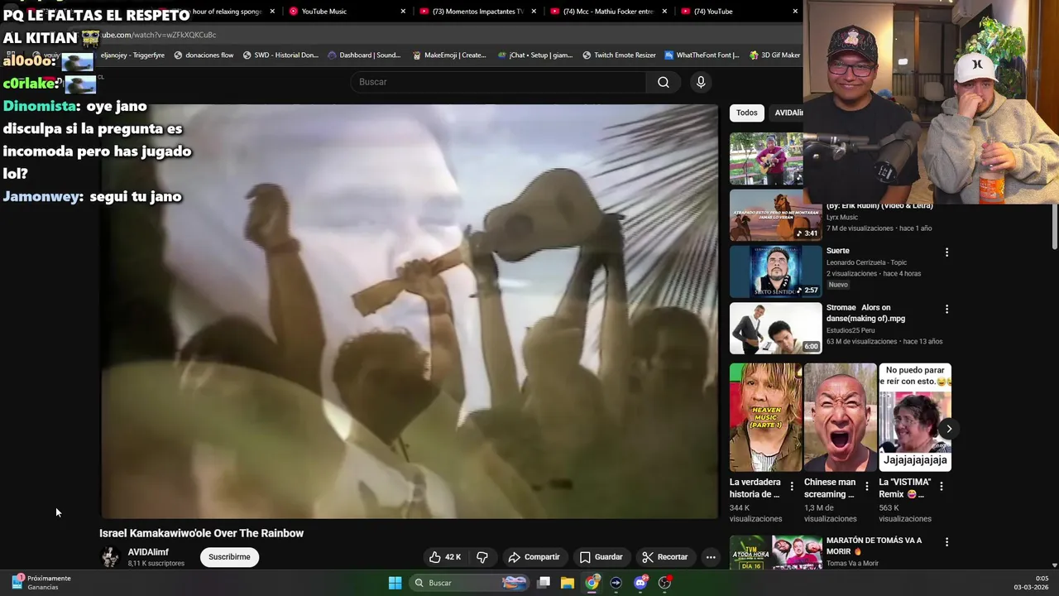Select the AVIDAlimf filter chip

point(787,113)
